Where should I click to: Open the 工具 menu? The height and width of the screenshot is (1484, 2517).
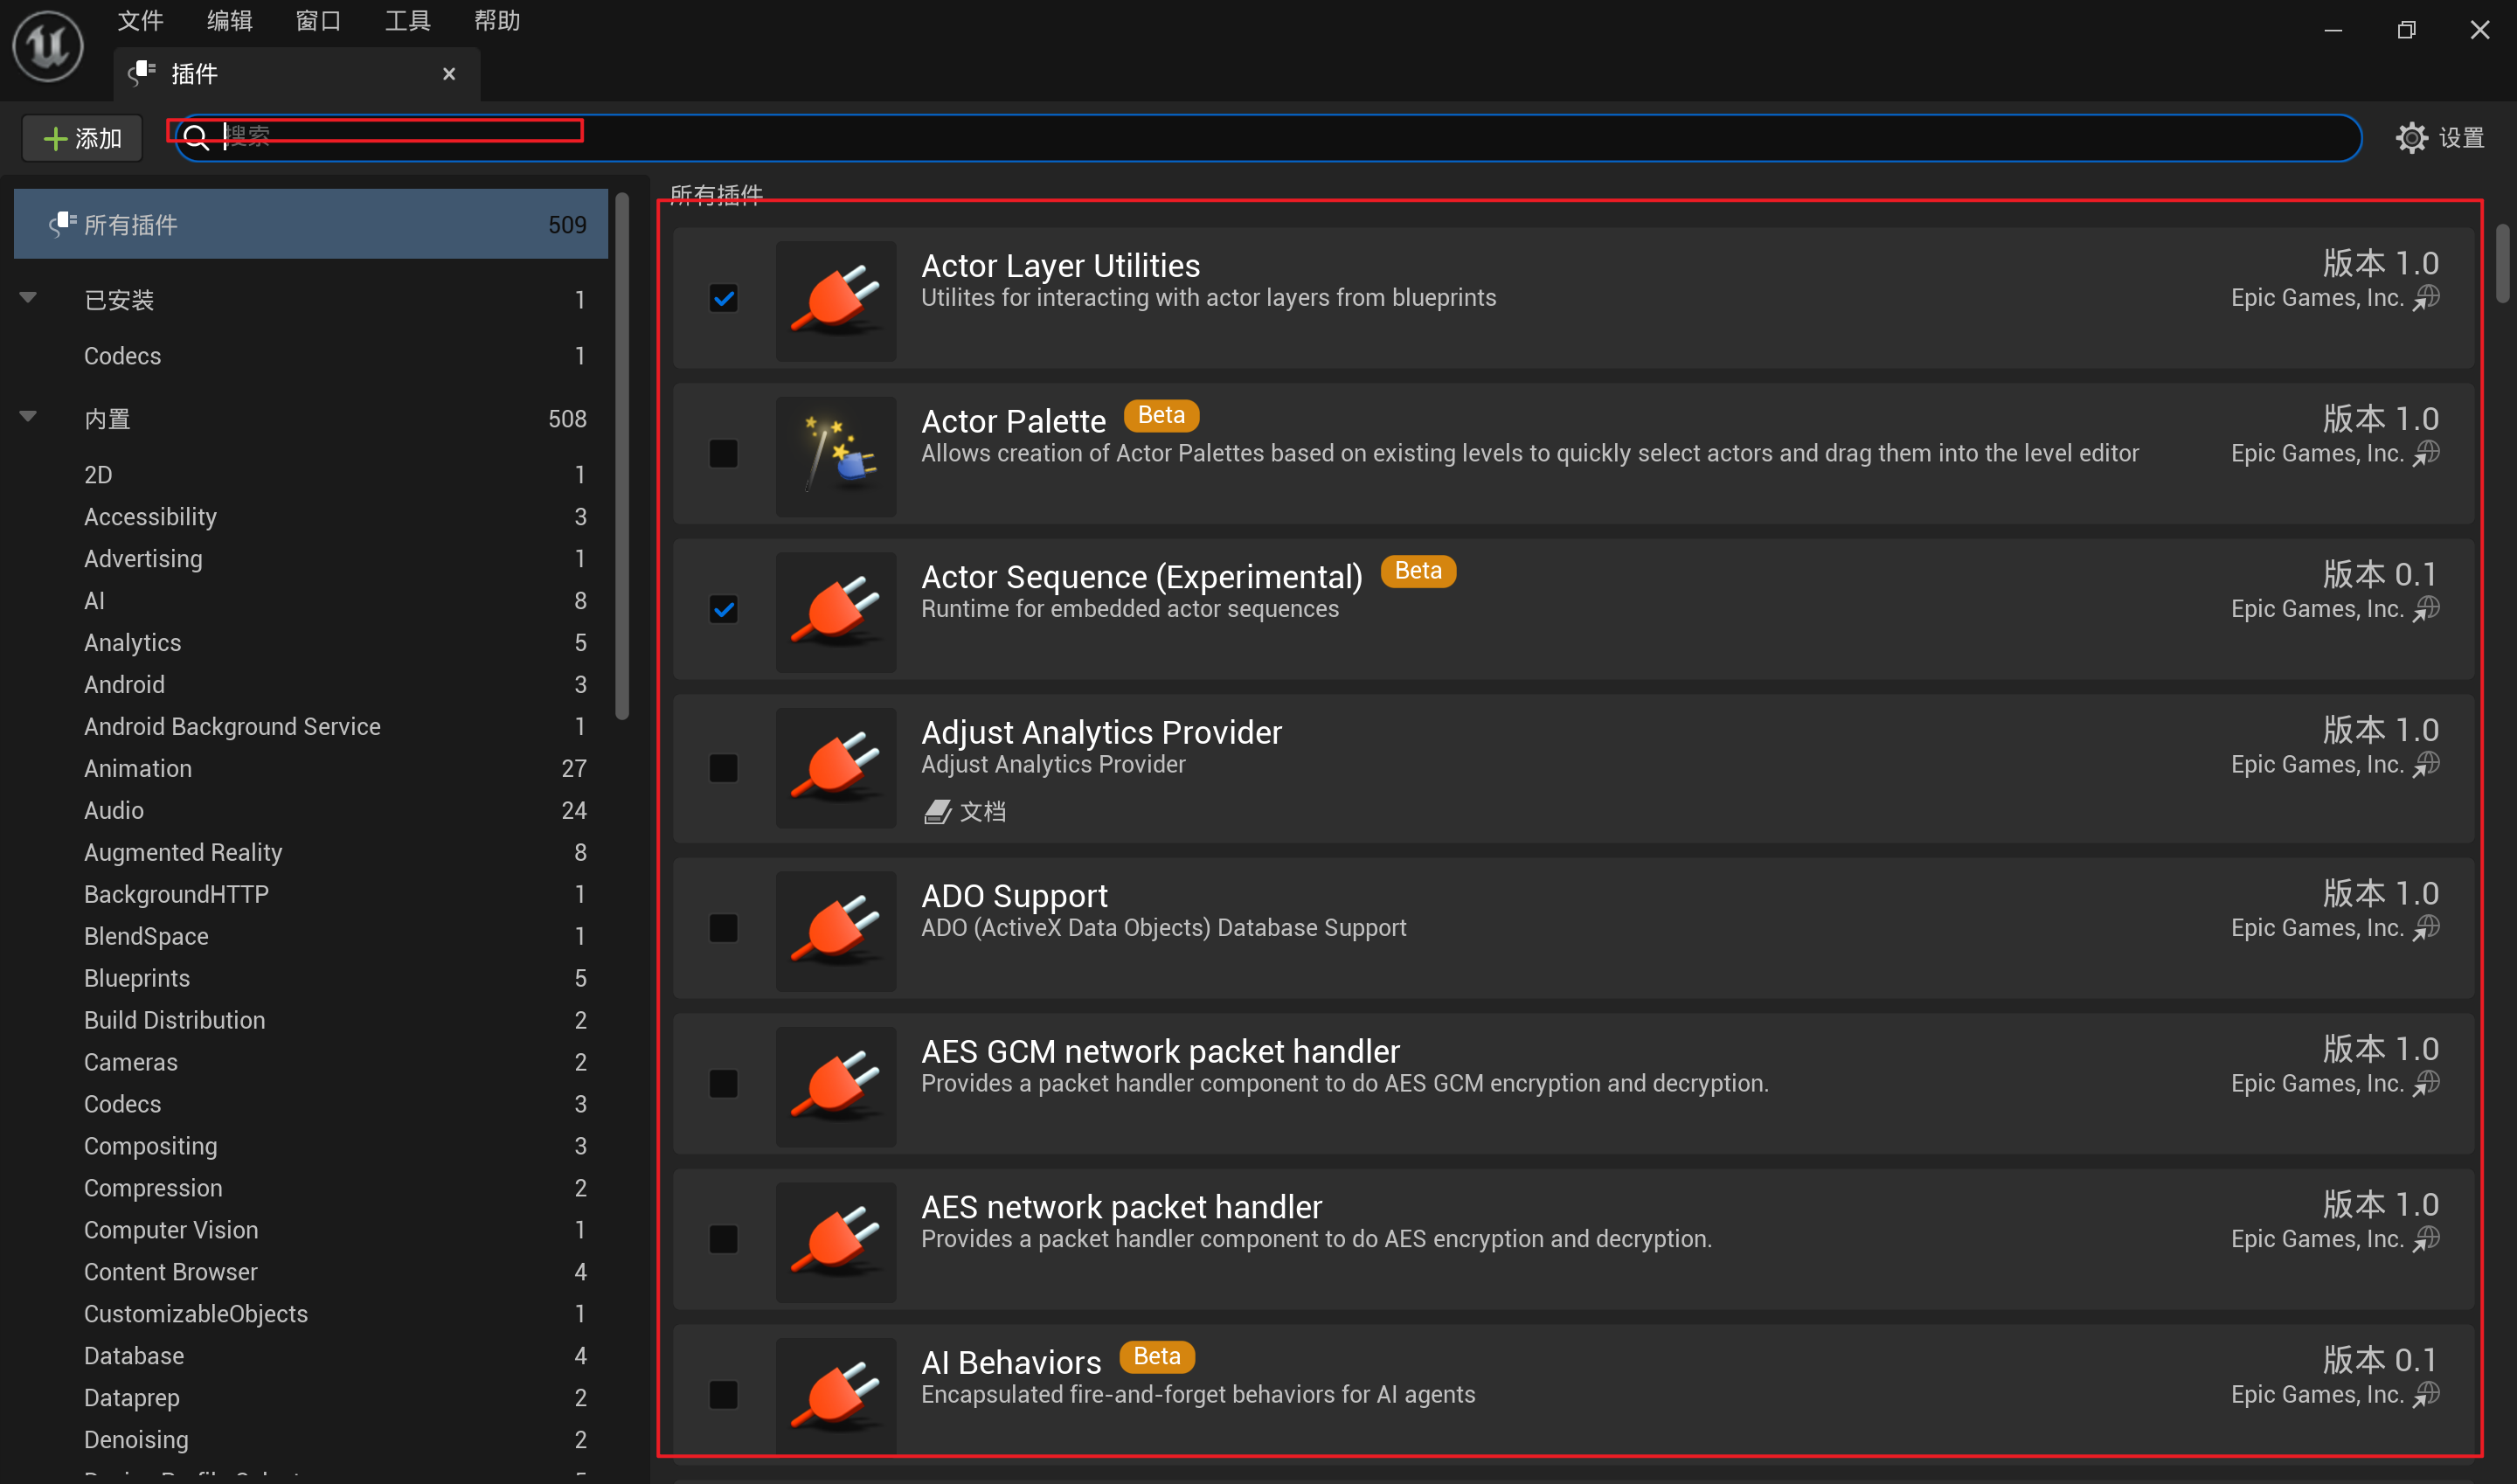[x=407, y=20]
